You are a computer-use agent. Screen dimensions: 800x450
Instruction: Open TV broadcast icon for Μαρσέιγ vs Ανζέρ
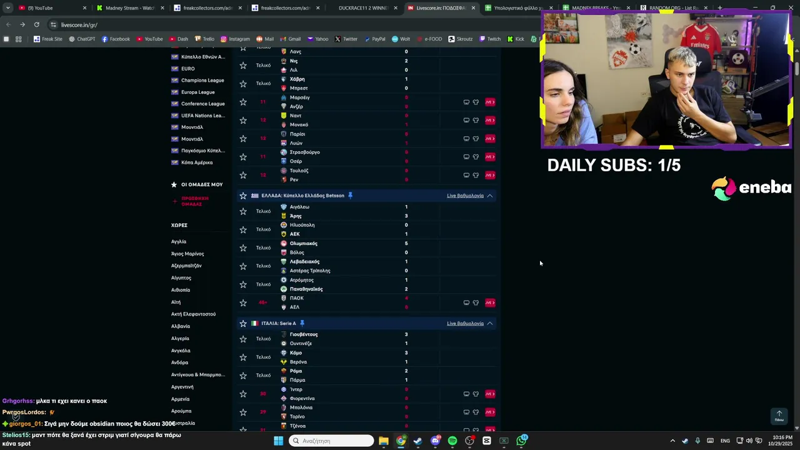click(466, 102)
